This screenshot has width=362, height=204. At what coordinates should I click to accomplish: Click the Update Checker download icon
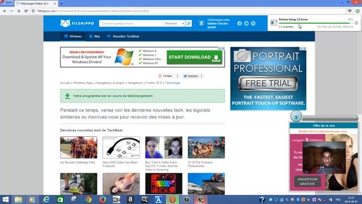point(201,23)
